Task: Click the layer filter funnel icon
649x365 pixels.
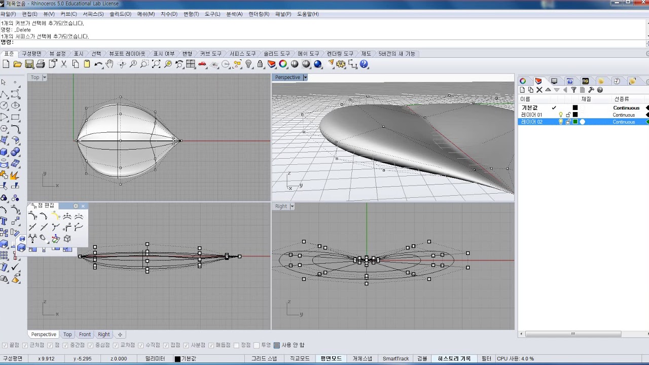Action: point(573,90)
